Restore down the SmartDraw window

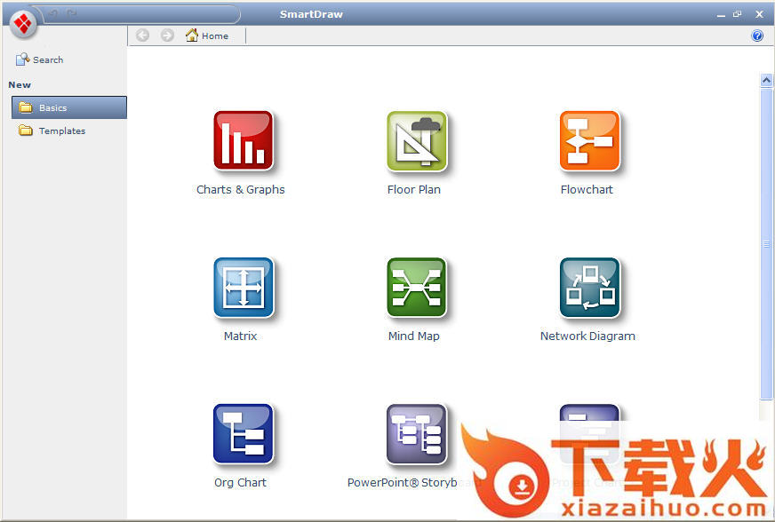[x=738, y=14]
